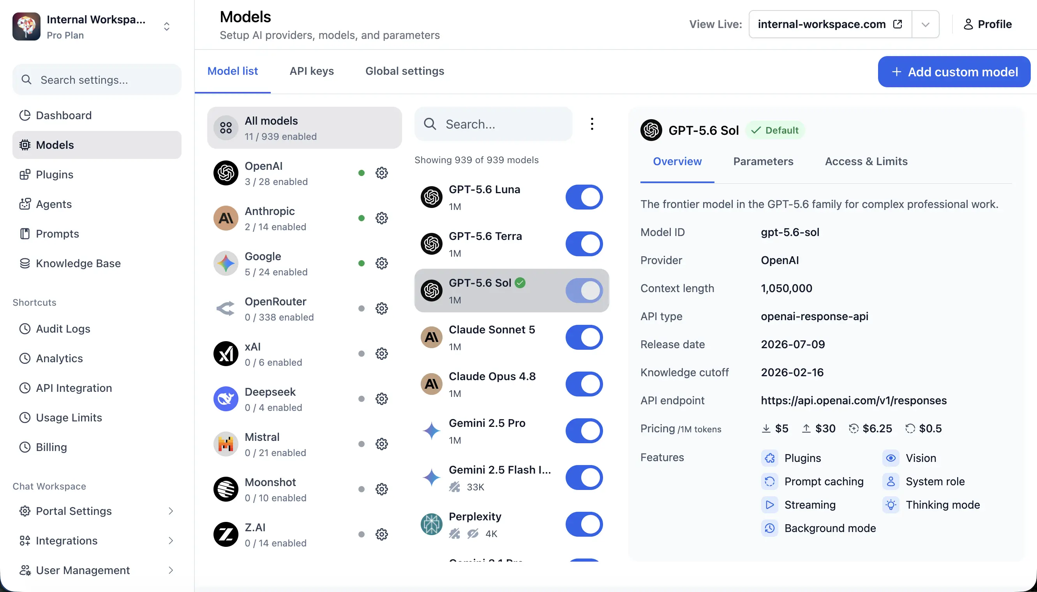This screenshot has width=1037, height=592.
Task: Click the Add custom model button
Action: pyautogui.click(x=954, y=72)
